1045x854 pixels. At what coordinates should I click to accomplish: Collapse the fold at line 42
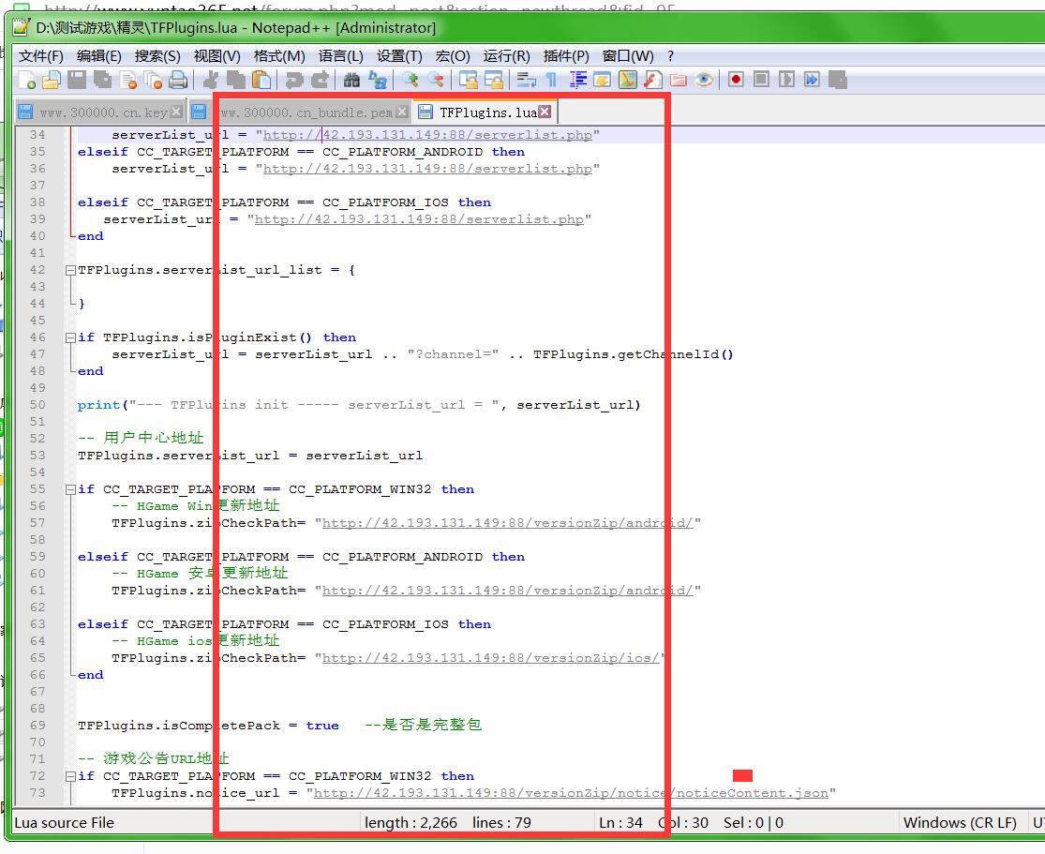pyautogui.click(x=70, y=270)
